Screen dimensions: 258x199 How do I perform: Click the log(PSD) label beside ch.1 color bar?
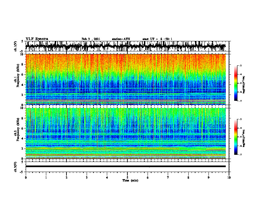pos(244,85)
